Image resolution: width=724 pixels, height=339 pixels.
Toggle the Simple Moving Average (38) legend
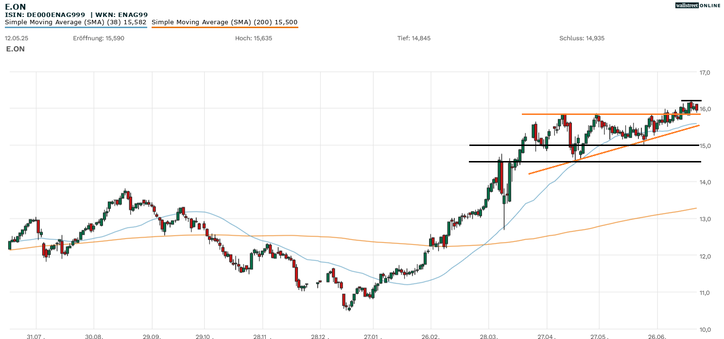pos(75,22)
